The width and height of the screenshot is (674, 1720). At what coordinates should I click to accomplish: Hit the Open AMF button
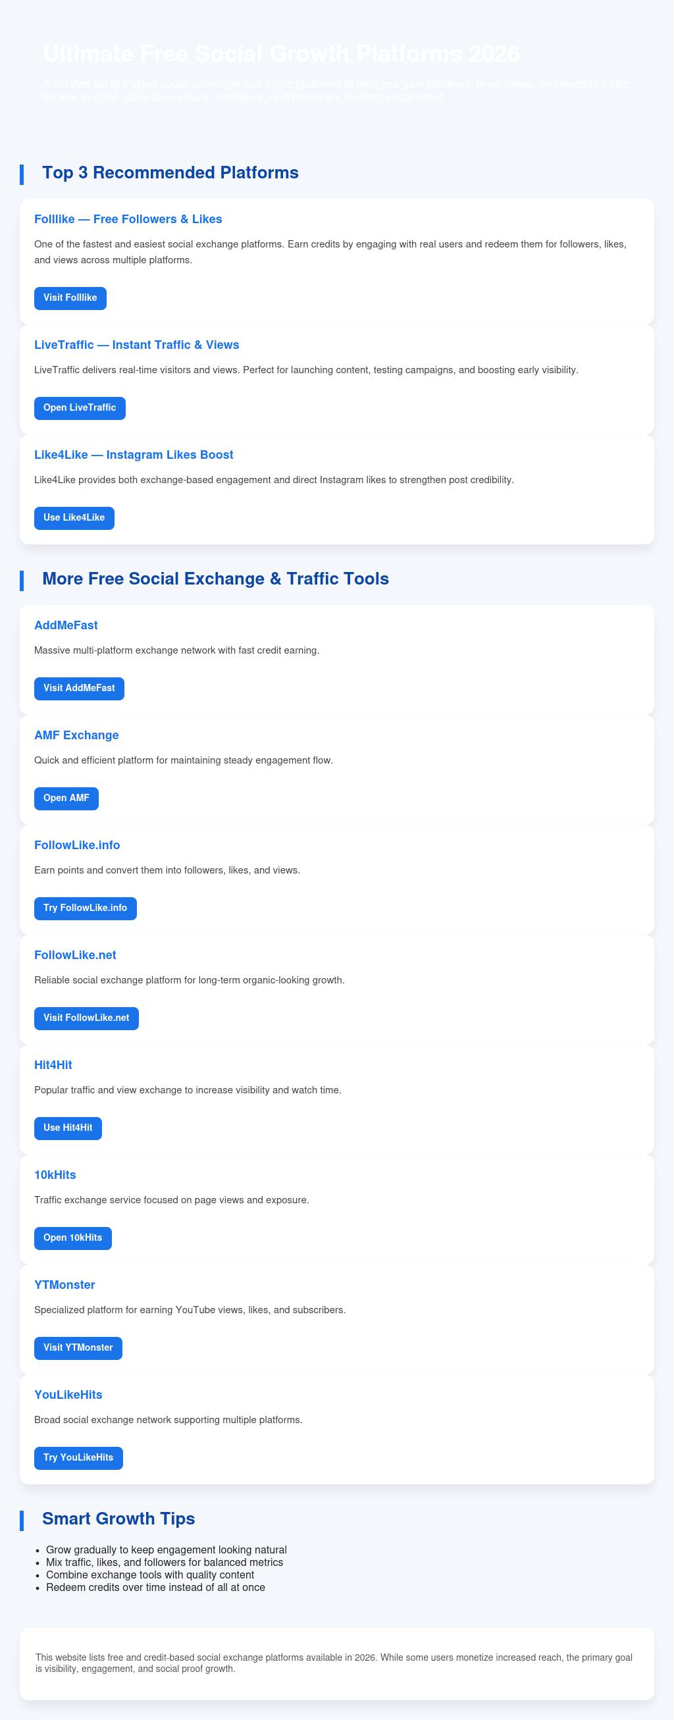tap(66, 798)
